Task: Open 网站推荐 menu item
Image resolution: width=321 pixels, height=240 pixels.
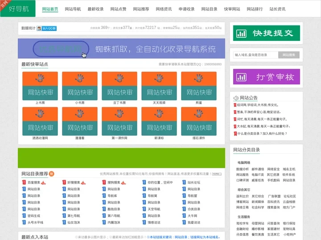Action: tap(141, 9)
